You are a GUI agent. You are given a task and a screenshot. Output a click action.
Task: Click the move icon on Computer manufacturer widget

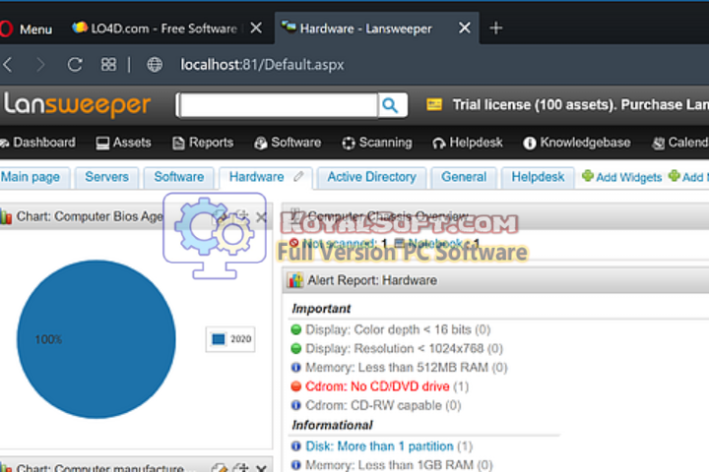[242, 468]
